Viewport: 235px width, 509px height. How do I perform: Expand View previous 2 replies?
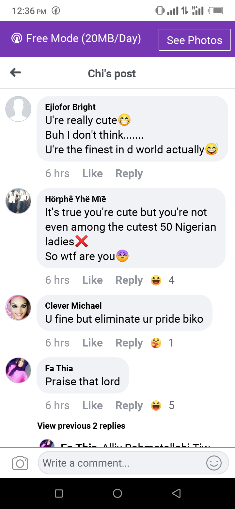(81, 426)
